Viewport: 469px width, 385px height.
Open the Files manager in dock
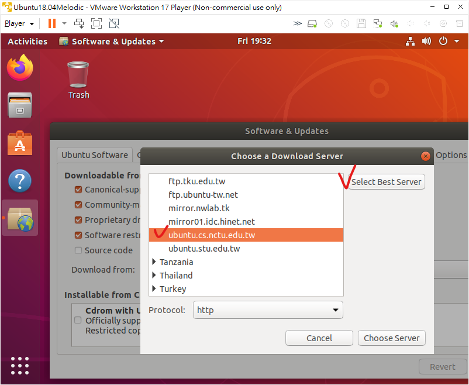tap(20, 105)
